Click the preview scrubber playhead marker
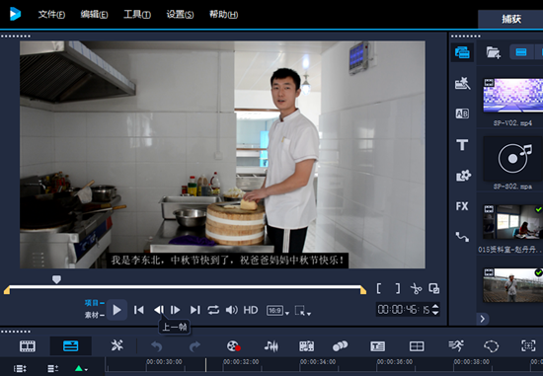Screen dimensions: 543x376 56,279
